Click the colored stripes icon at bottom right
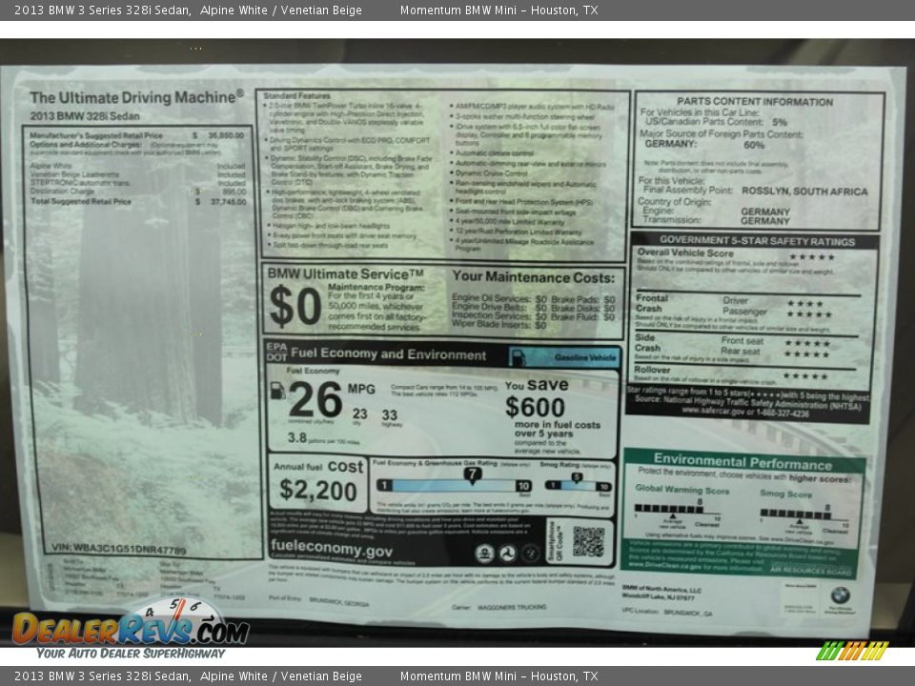 coord(852,651)
